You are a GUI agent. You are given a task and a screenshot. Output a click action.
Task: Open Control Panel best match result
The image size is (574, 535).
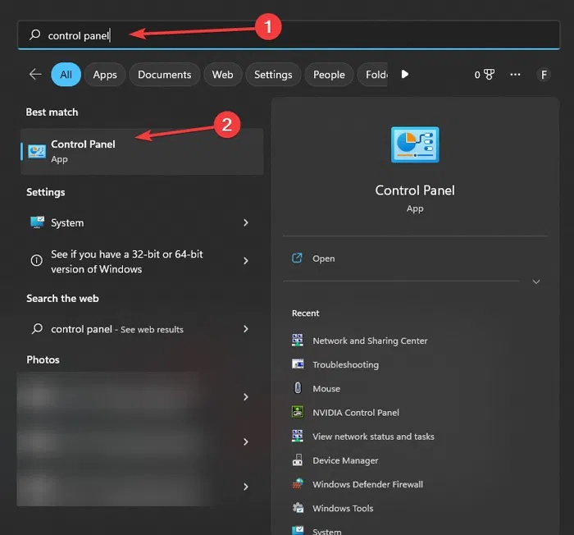[x=142, y=151]
